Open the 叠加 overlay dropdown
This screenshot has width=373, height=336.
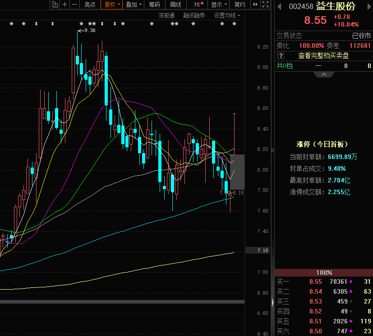click(x=134, y=5)
